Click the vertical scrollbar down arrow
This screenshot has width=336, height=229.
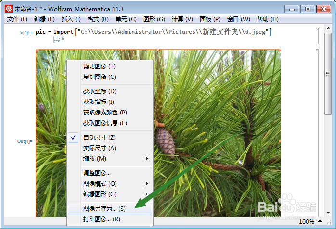[x=328, y=213]
